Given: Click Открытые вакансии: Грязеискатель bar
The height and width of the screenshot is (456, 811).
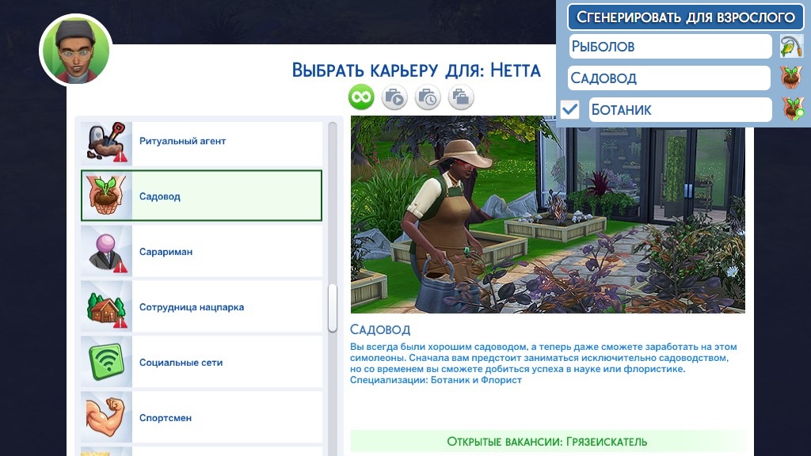Looking at the screenshot, I should point(547,442).
